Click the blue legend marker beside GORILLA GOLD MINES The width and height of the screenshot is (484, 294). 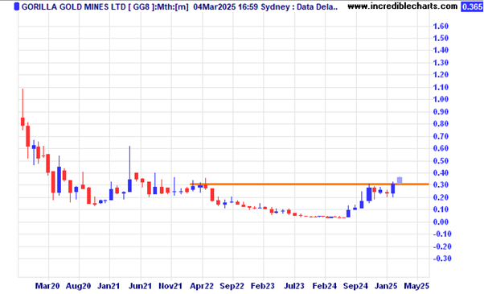(x=17, y=6)
